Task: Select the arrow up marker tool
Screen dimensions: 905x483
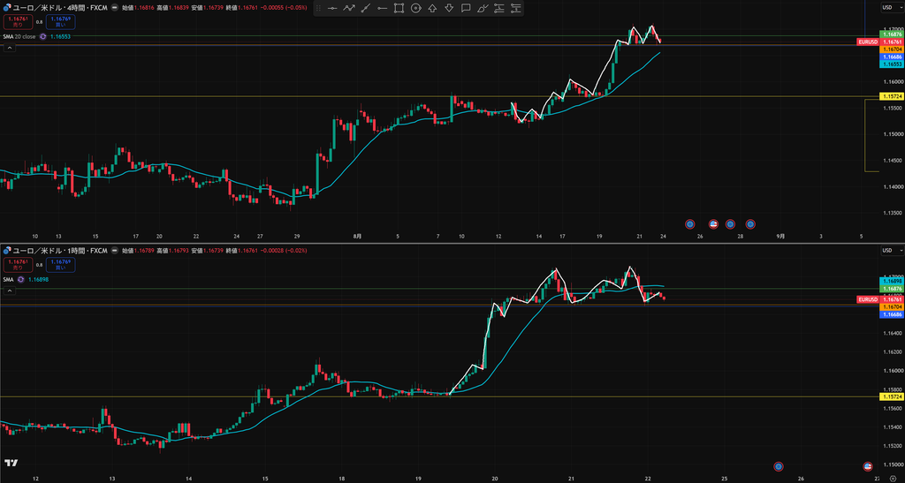Action: click(x=432, y=8)
